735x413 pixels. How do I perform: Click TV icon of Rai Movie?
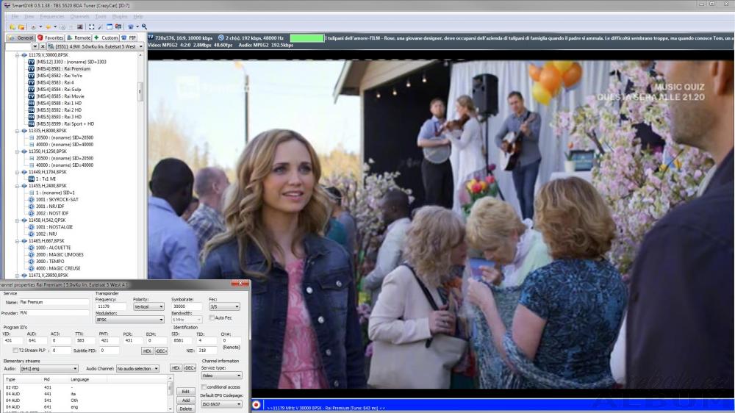(x=32, y=96)
